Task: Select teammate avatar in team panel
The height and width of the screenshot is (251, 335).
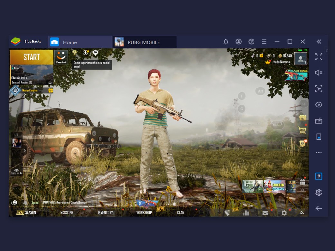Action: (16, 143)
